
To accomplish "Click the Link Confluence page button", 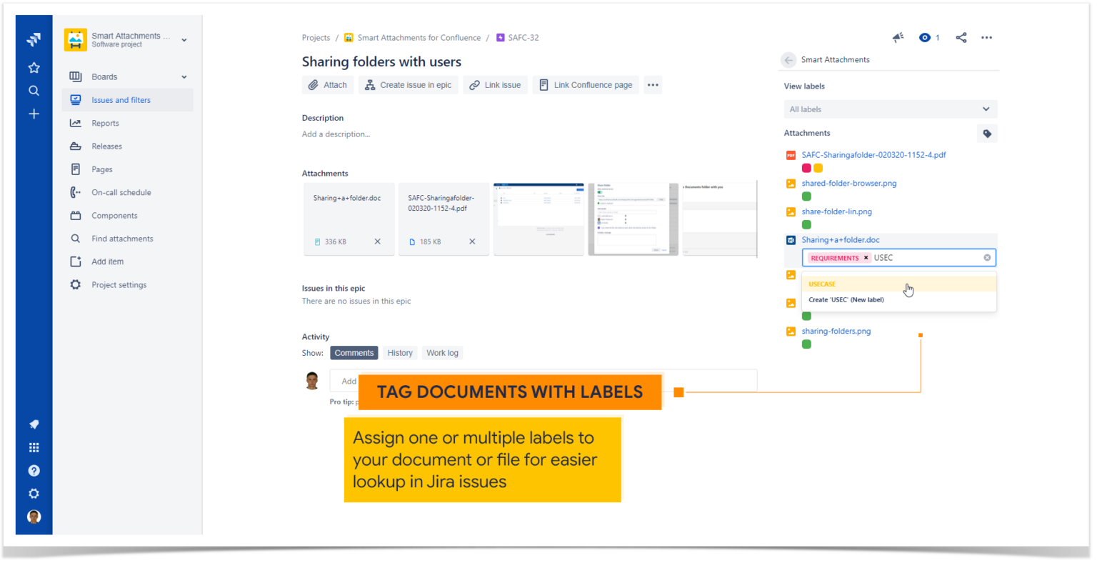I will click(586, 84).
